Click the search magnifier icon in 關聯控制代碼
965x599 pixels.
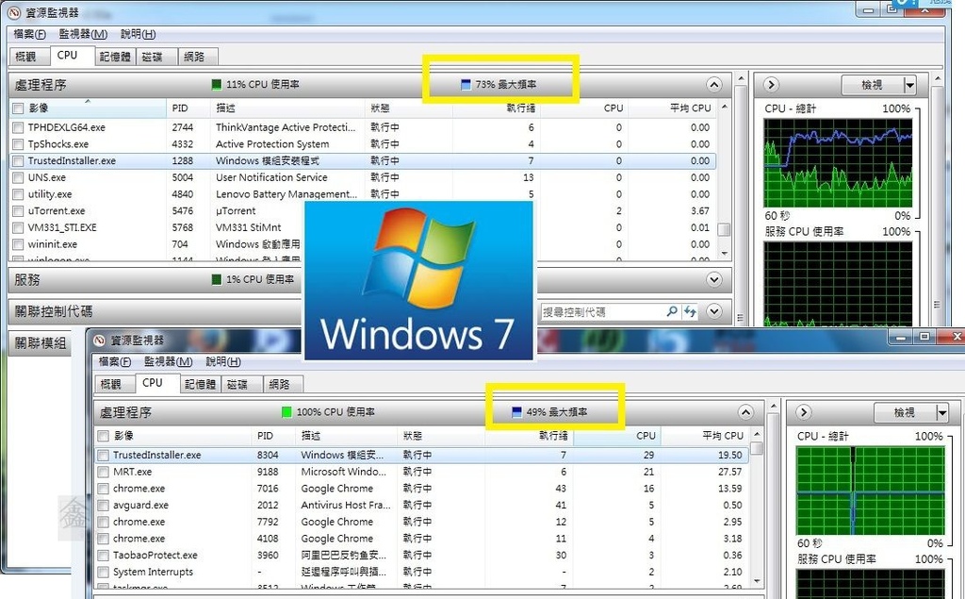tap(672, 312)
